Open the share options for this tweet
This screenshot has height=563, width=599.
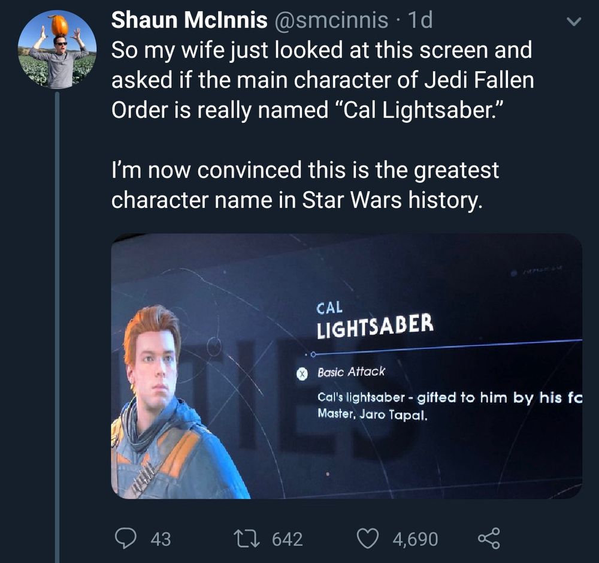click(x=490, y=539)
